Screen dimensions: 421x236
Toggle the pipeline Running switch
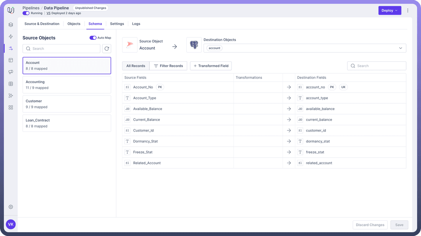26,13
